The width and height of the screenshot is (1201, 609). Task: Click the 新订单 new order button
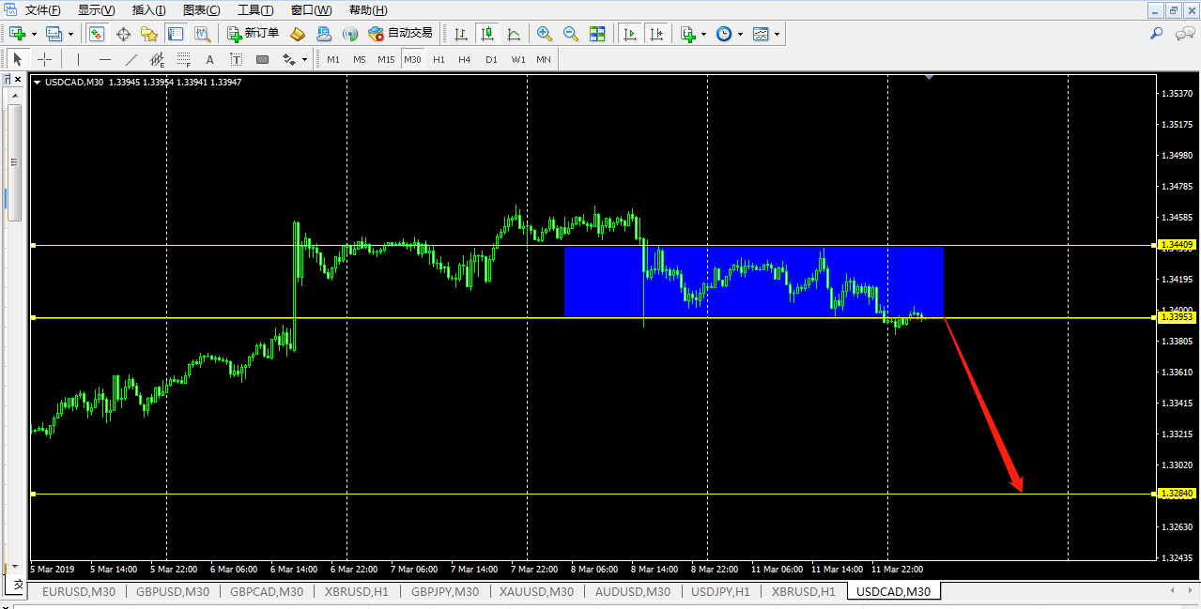(x=254, y=34)
